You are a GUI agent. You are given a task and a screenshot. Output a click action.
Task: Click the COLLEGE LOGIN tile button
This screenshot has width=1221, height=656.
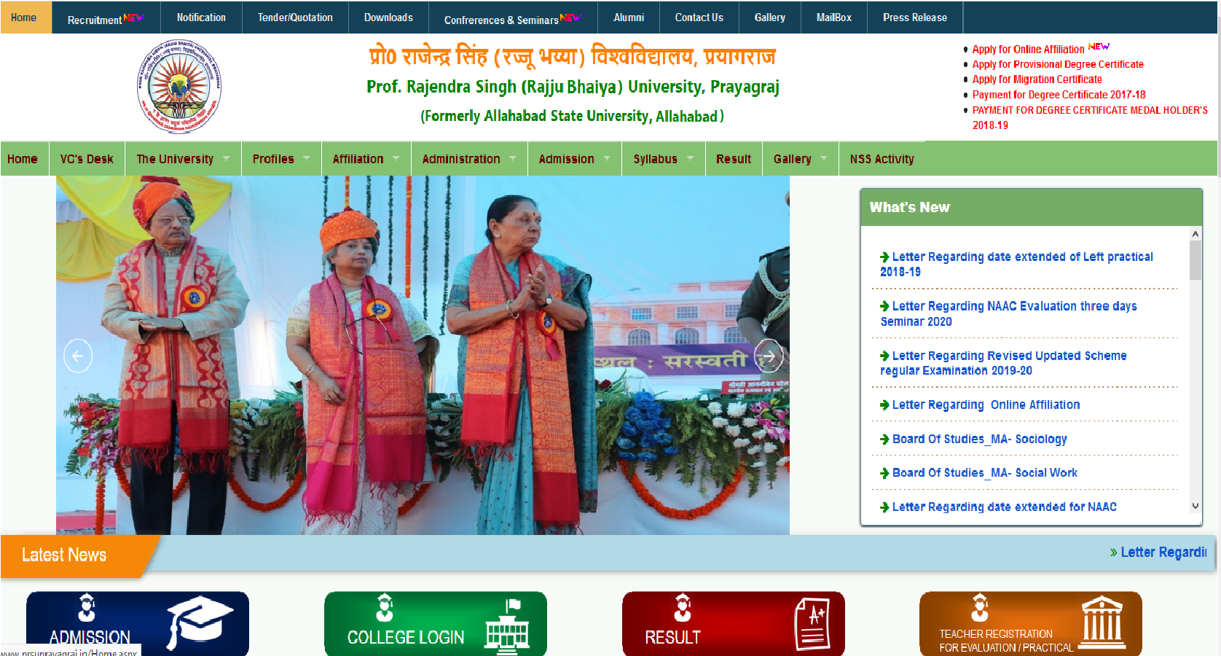tap(436, 623)
